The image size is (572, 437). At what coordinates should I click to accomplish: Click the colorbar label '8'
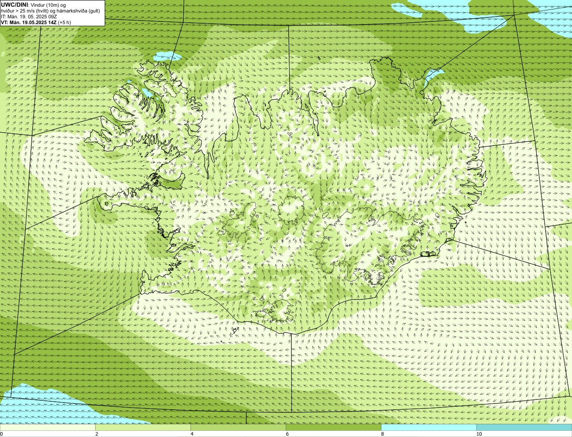pos(382,434)
